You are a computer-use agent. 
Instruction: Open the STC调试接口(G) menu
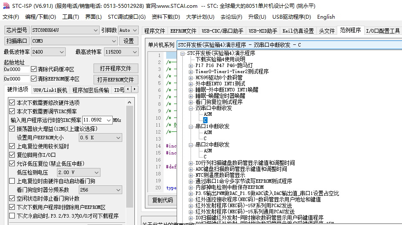(127, 17)
